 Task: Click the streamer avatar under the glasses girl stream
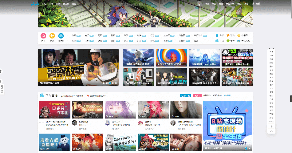[173, 123]
